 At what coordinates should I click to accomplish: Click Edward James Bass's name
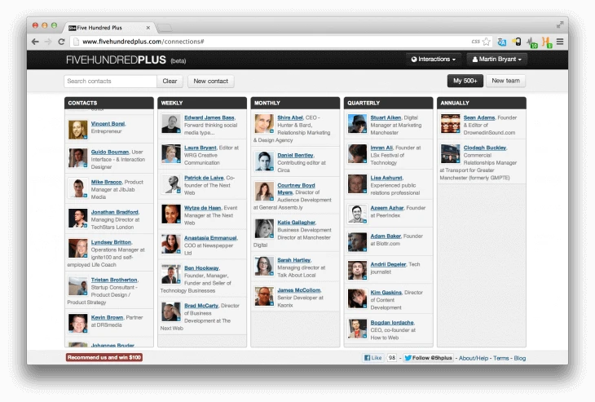tap(209, 117)
